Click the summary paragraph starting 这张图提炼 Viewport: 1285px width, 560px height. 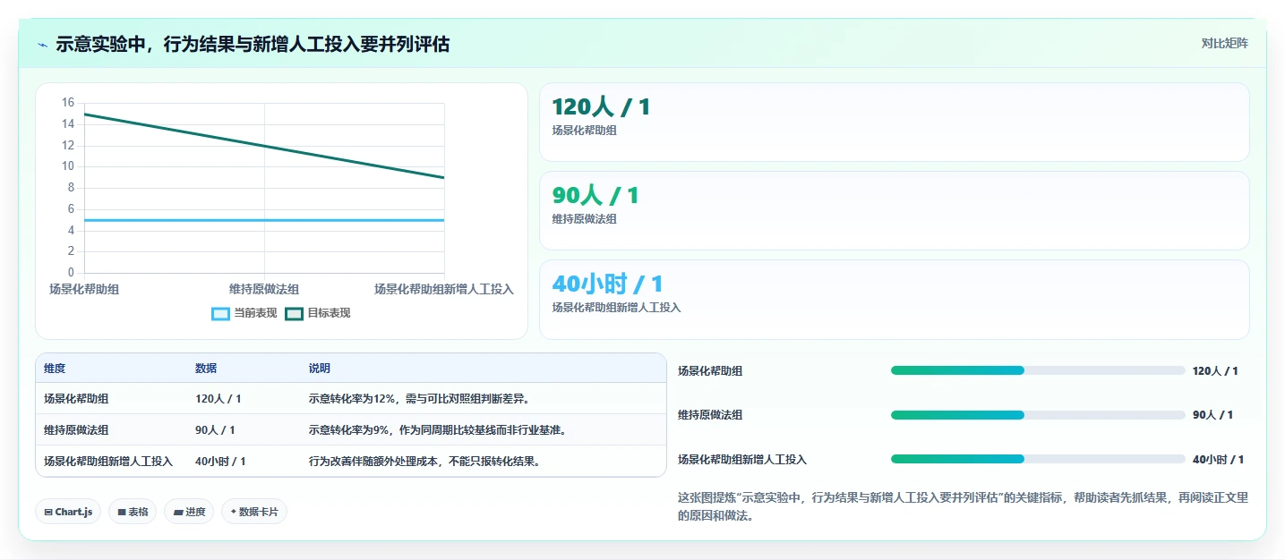(963, 506)
